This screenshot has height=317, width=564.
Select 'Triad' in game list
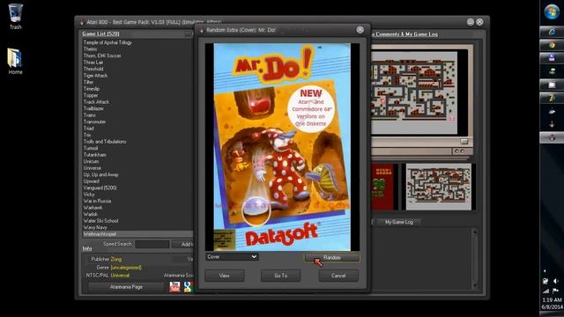[x=88, y=128]
